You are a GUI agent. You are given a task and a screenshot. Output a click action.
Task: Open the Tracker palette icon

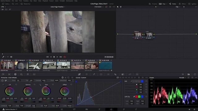pyautogui.click(x=108, y=74)
